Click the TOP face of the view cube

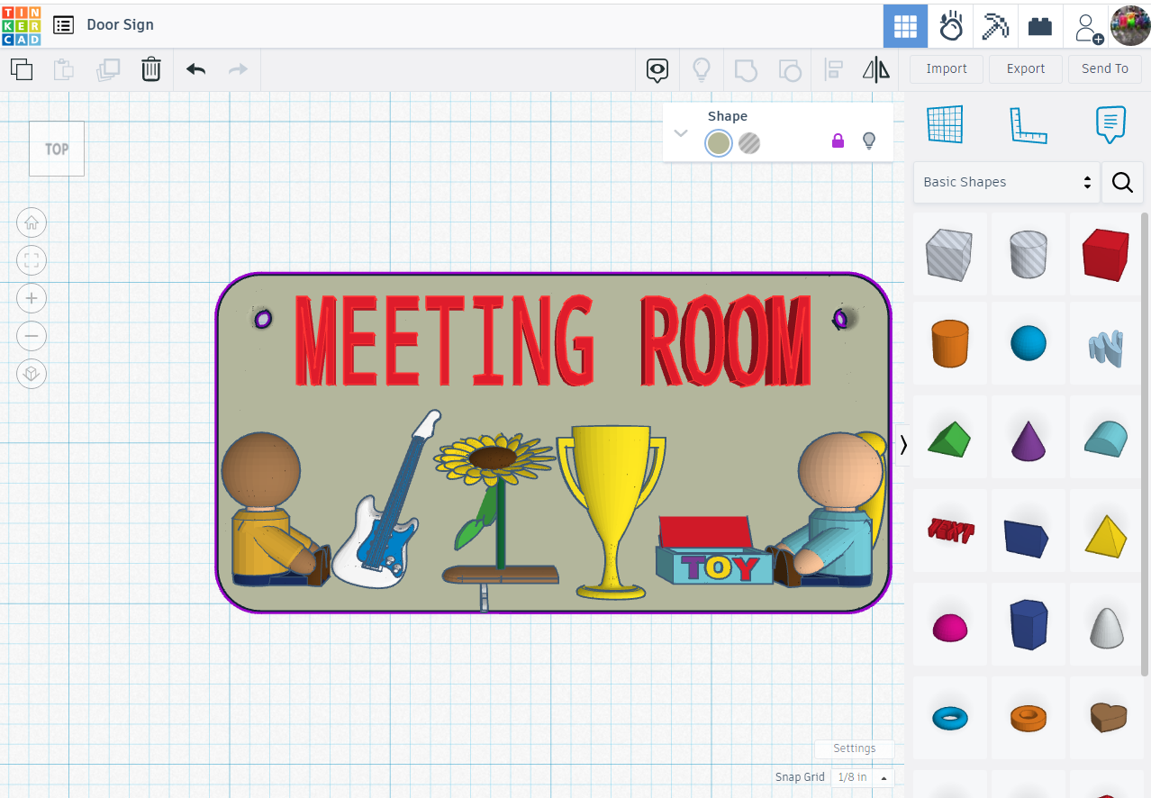[57, 149]
